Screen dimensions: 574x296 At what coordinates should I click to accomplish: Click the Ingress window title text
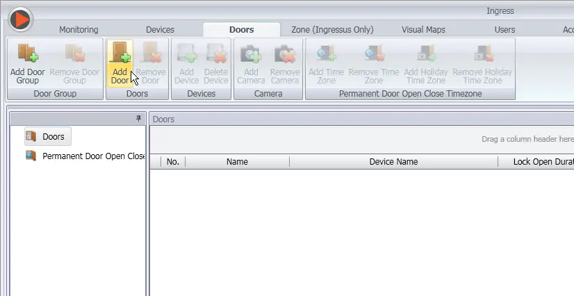pos(500,11)
